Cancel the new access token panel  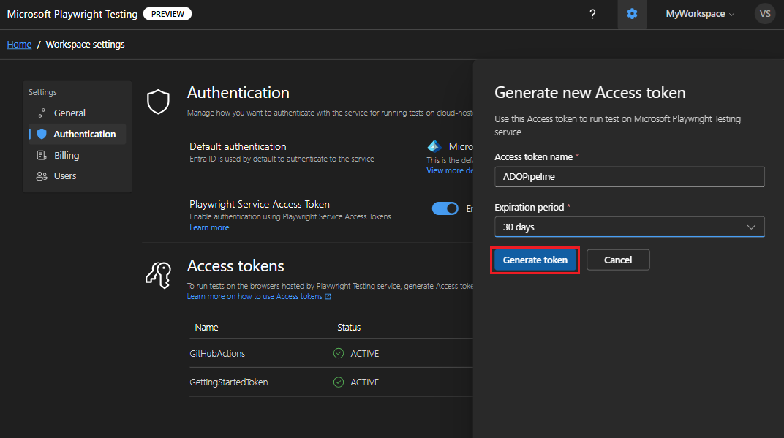[618, 260]
